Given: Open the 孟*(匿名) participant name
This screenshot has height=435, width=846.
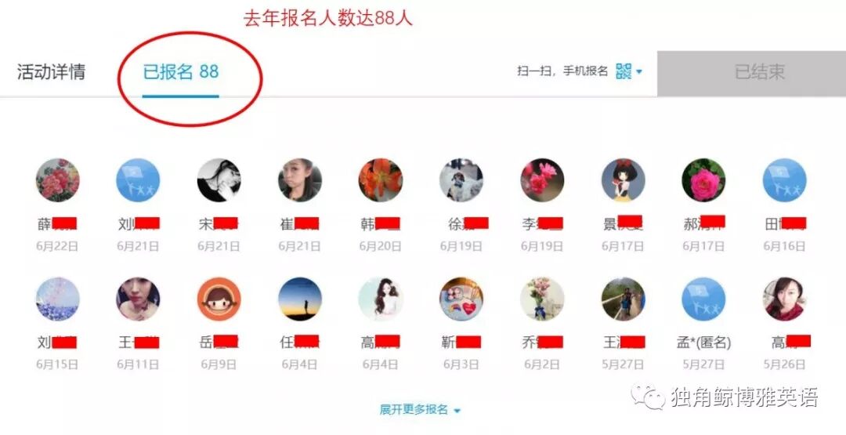Looking at the screenshot, I should (x=703, y=343).
